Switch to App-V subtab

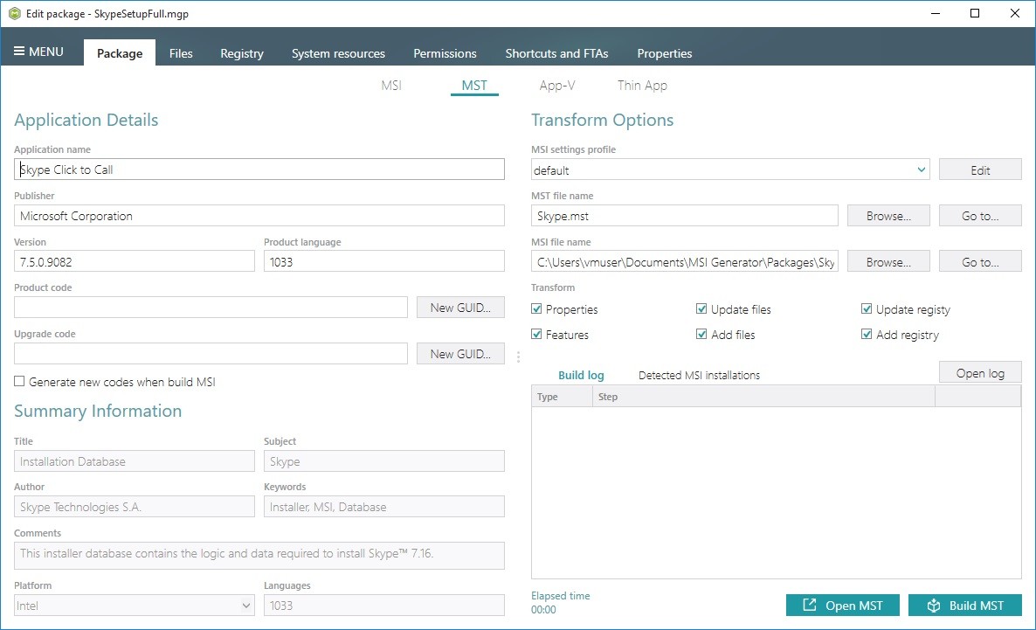[557, 86]
